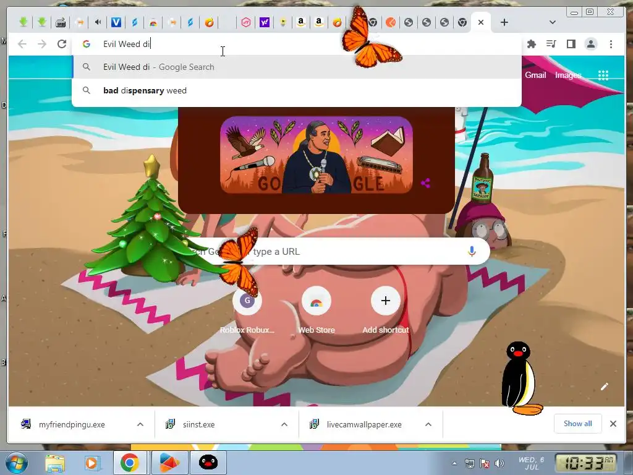The height and width of the screenshot is (475, 633).
Task: Open the media controls icon
Action: (x=551, y=44)
